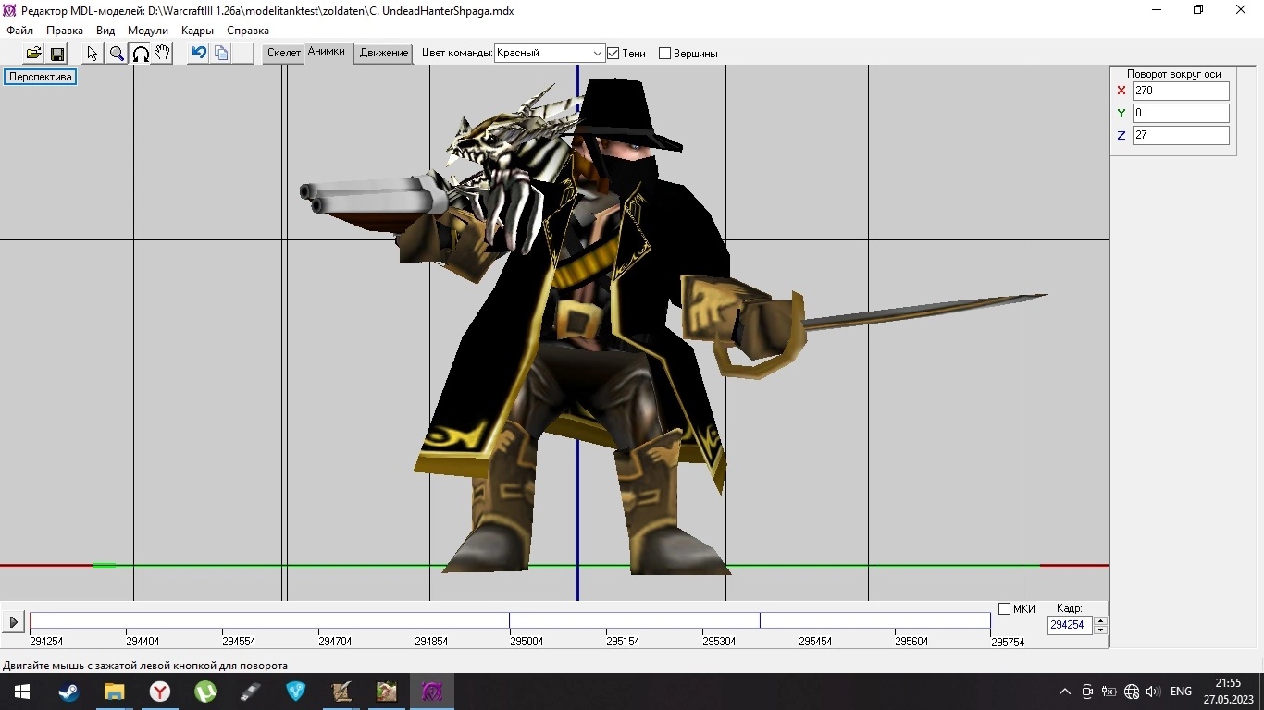Screen dimensions: 1264x710
Task: Select the arrow pointer tool
Action: (93, 54)
